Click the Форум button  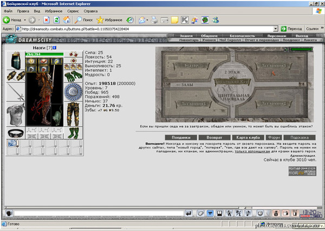point(274,138)
